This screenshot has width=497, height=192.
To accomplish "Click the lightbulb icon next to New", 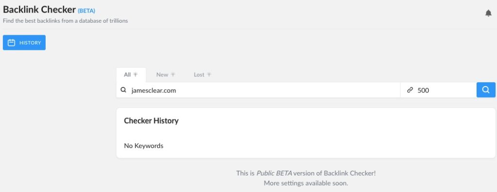I will point(173,74).
